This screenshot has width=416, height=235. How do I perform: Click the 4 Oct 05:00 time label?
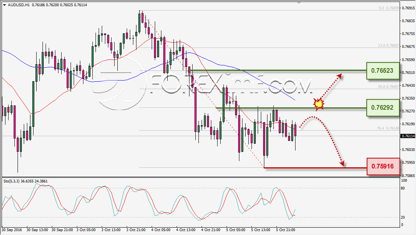click(x=161, y=230)
